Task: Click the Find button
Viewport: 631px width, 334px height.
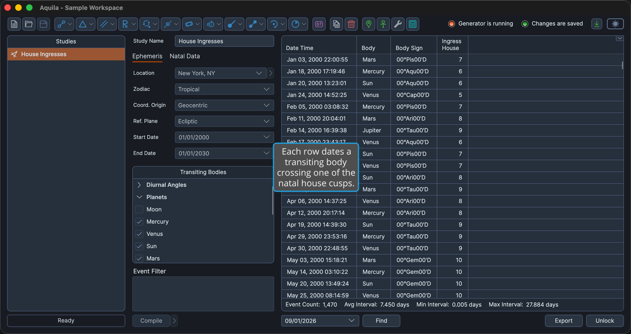Action: (x=381, y=321)
